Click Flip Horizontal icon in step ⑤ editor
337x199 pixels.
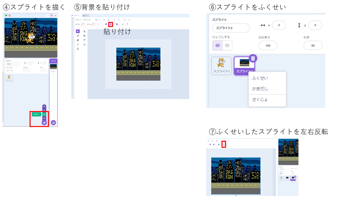pos(123,24)
